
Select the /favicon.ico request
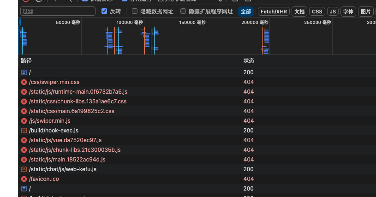44,179
